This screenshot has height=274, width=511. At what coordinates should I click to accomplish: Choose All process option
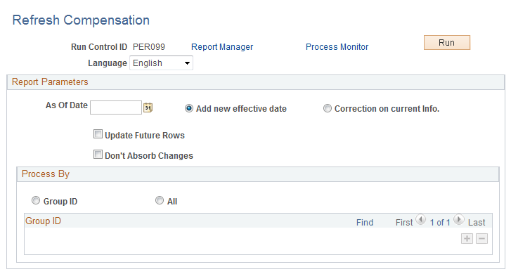pyautogui.click(x=160, y=200)
